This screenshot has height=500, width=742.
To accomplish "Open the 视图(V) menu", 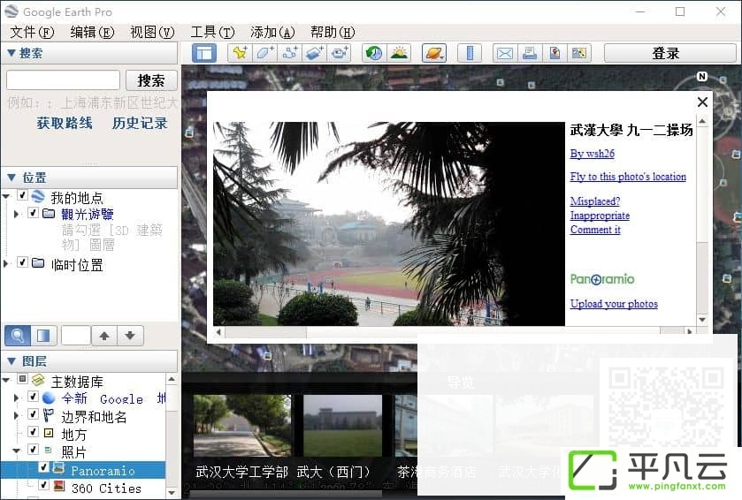I will tap(152, 32).
